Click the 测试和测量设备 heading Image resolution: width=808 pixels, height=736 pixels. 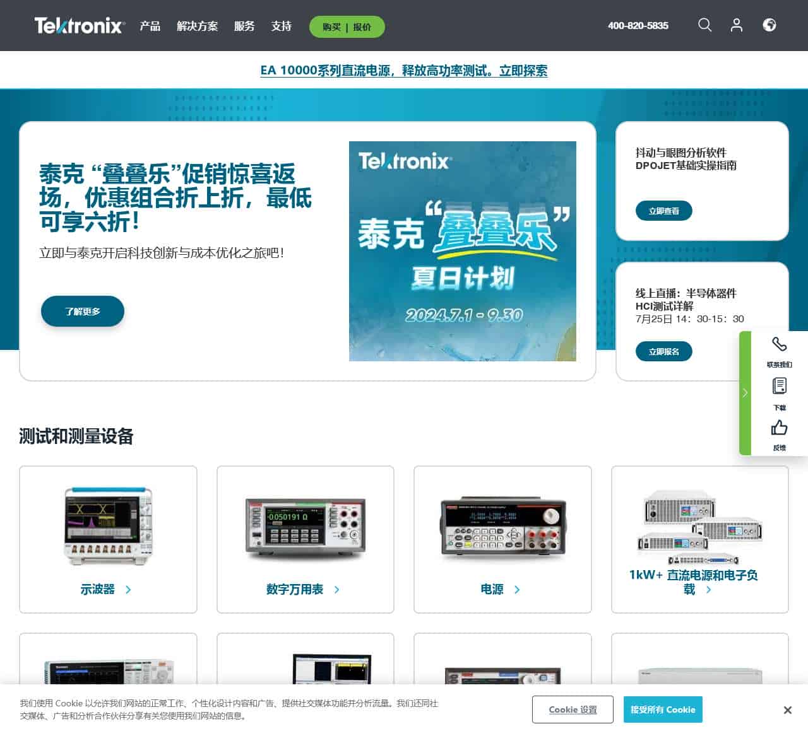[x=76, y=436]
